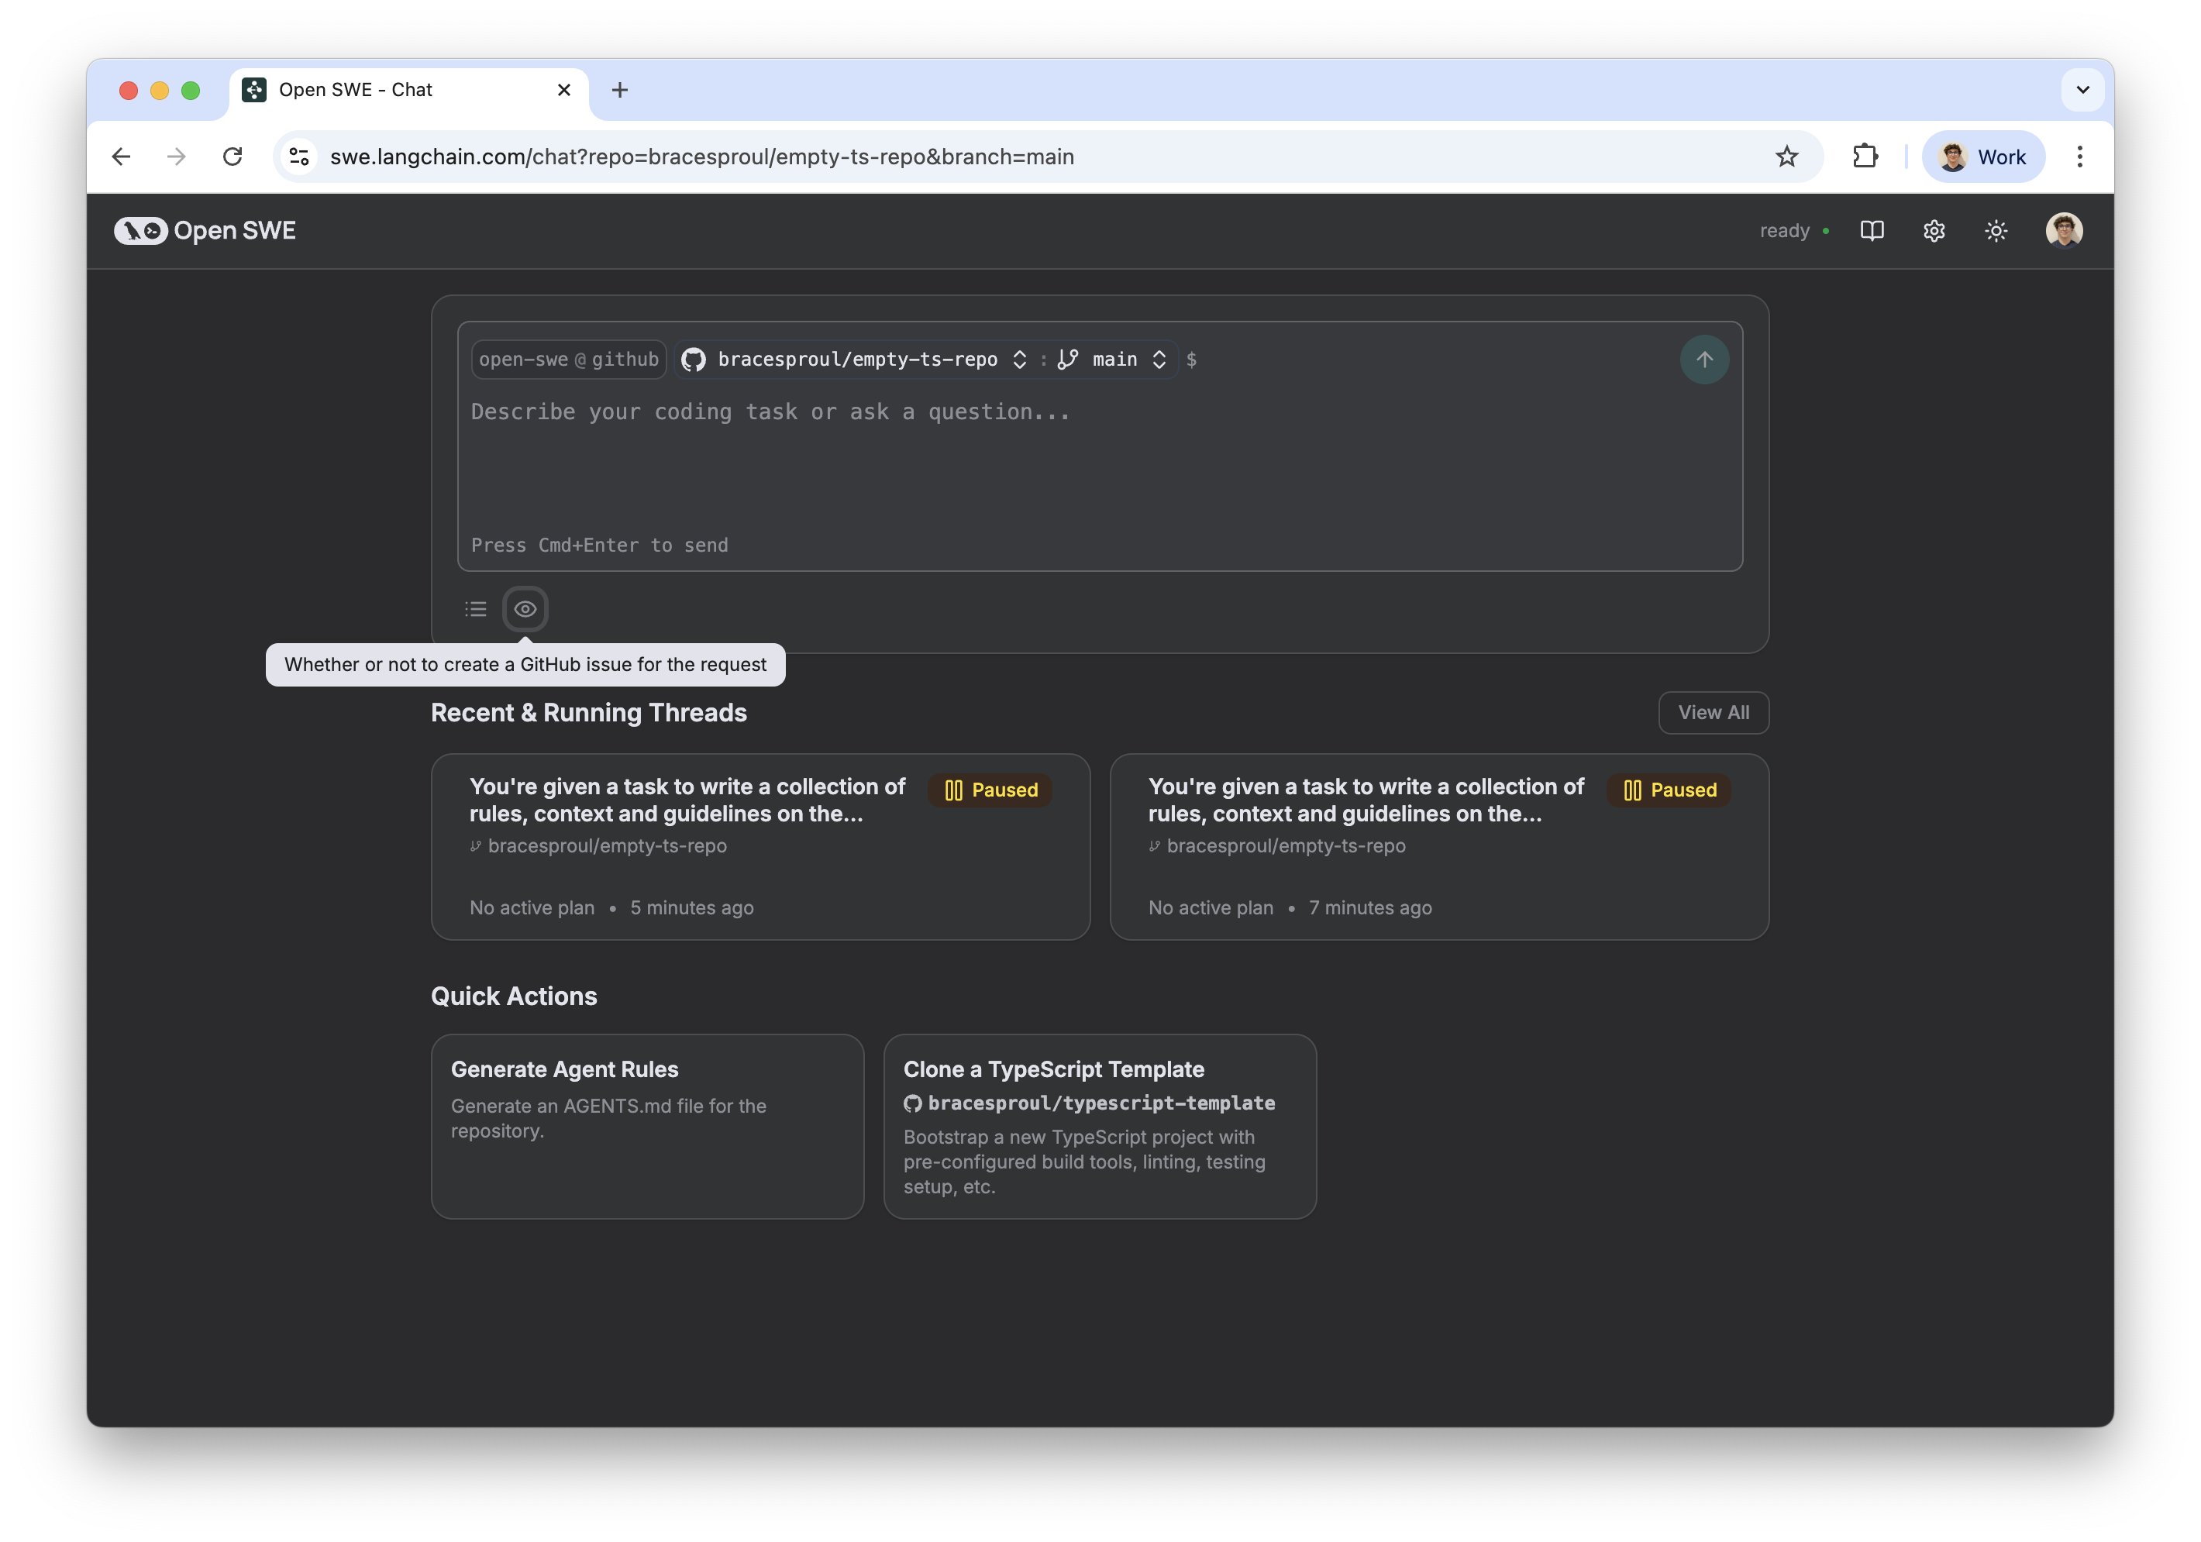Toggle light mode with the sun icon

click(1996, 230)
